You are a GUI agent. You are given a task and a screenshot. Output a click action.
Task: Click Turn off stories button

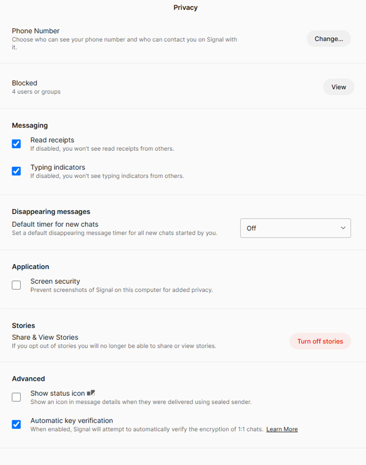pyautogui.click(x=320, y=342)
